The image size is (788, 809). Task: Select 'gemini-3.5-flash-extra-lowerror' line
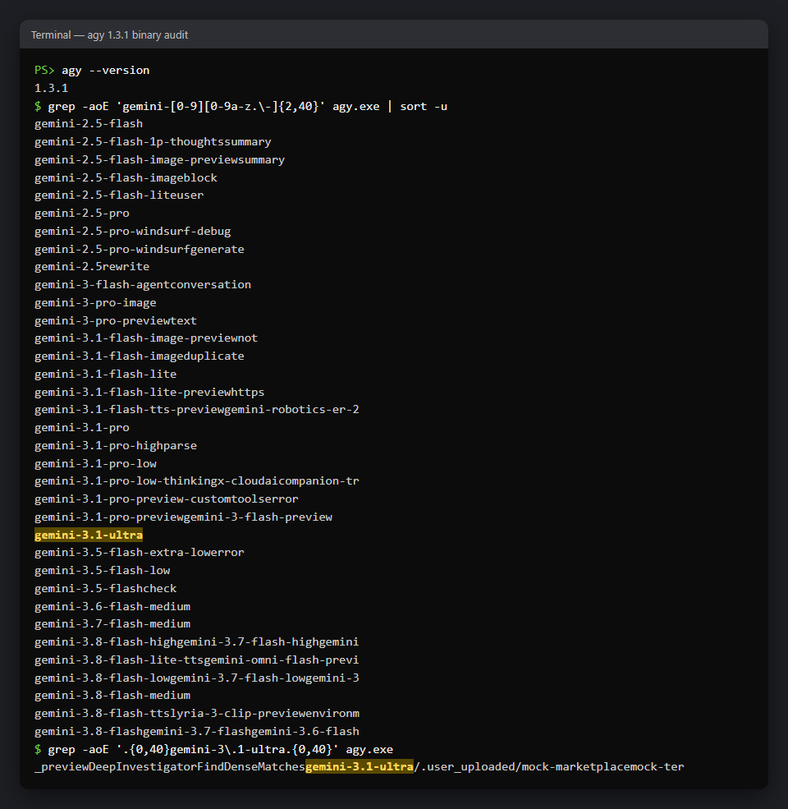point(140,553)
